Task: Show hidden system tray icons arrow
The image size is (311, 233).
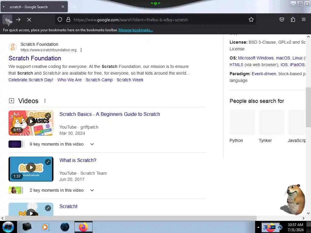Action: click(x=258, y=227)
